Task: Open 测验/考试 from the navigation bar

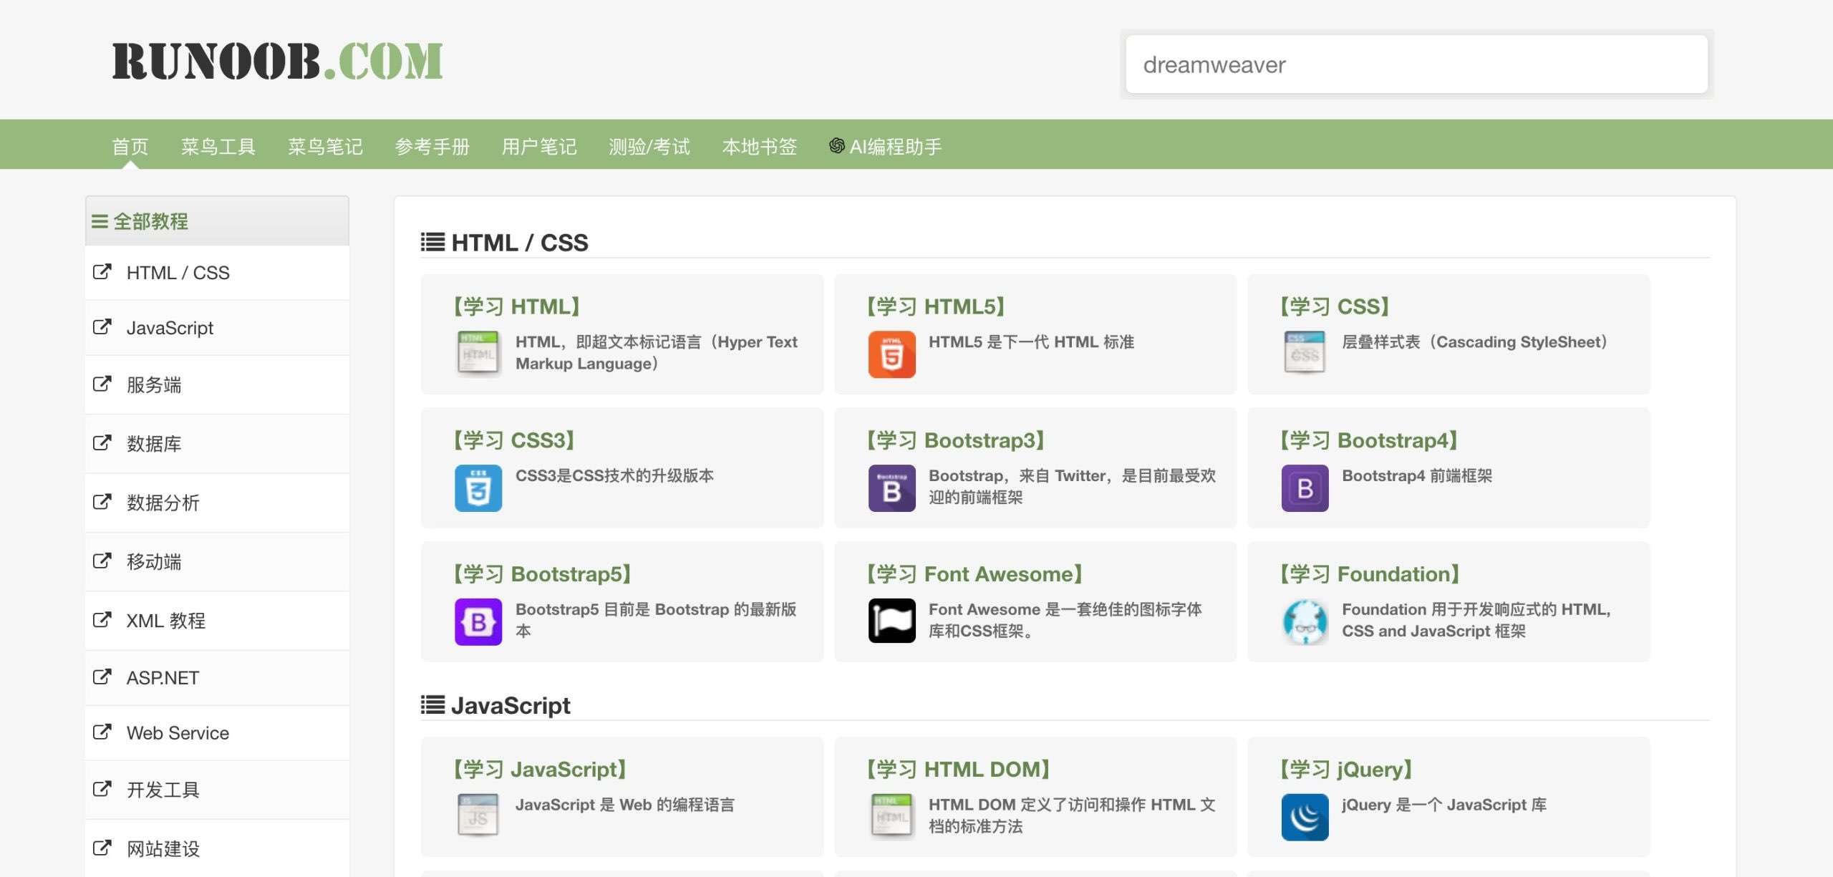Action: 649,146
